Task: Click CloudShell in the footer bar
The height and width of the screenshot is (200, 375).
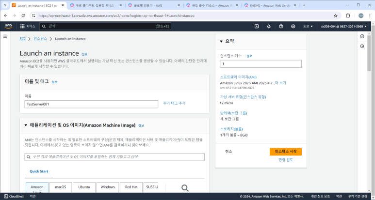Action: (14, 196)
